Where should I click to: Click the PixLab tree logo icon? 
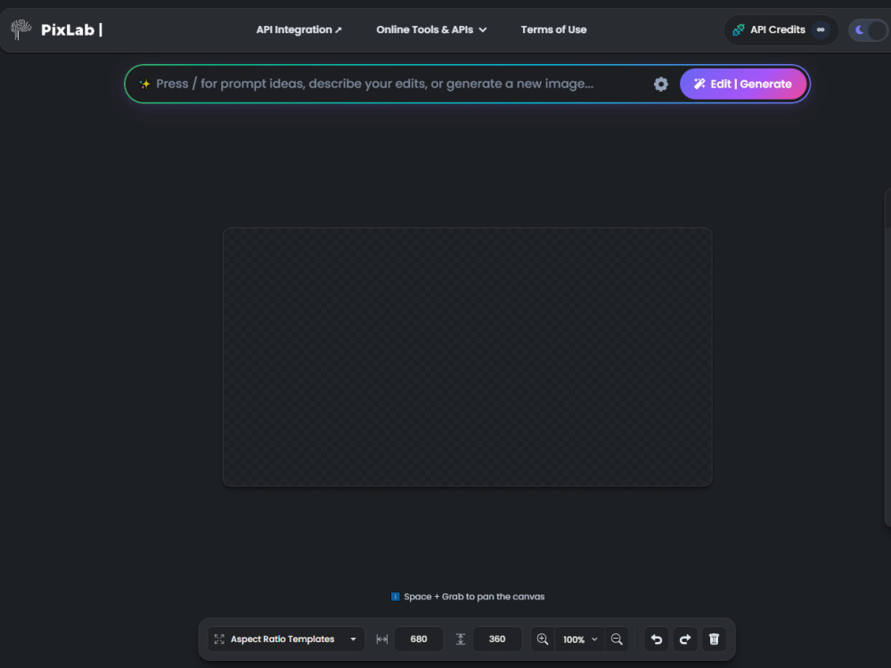point(21,29)
